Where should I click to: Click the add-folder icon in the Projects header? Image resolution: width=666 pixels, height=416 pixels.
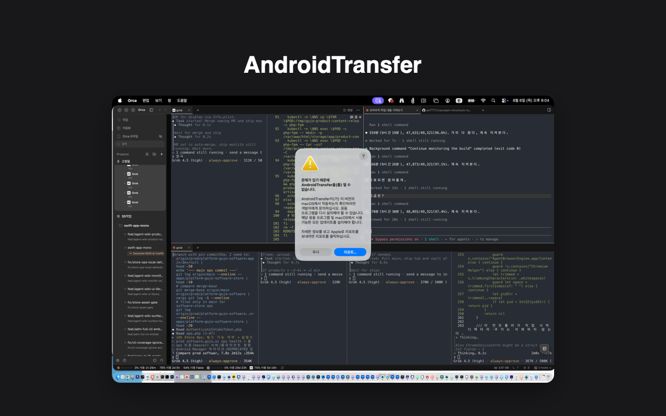154,154
